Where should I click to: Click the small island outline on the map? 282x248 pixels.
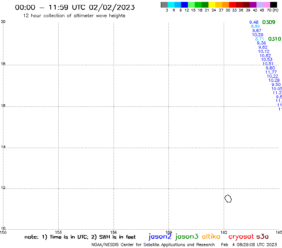(228, 199)
